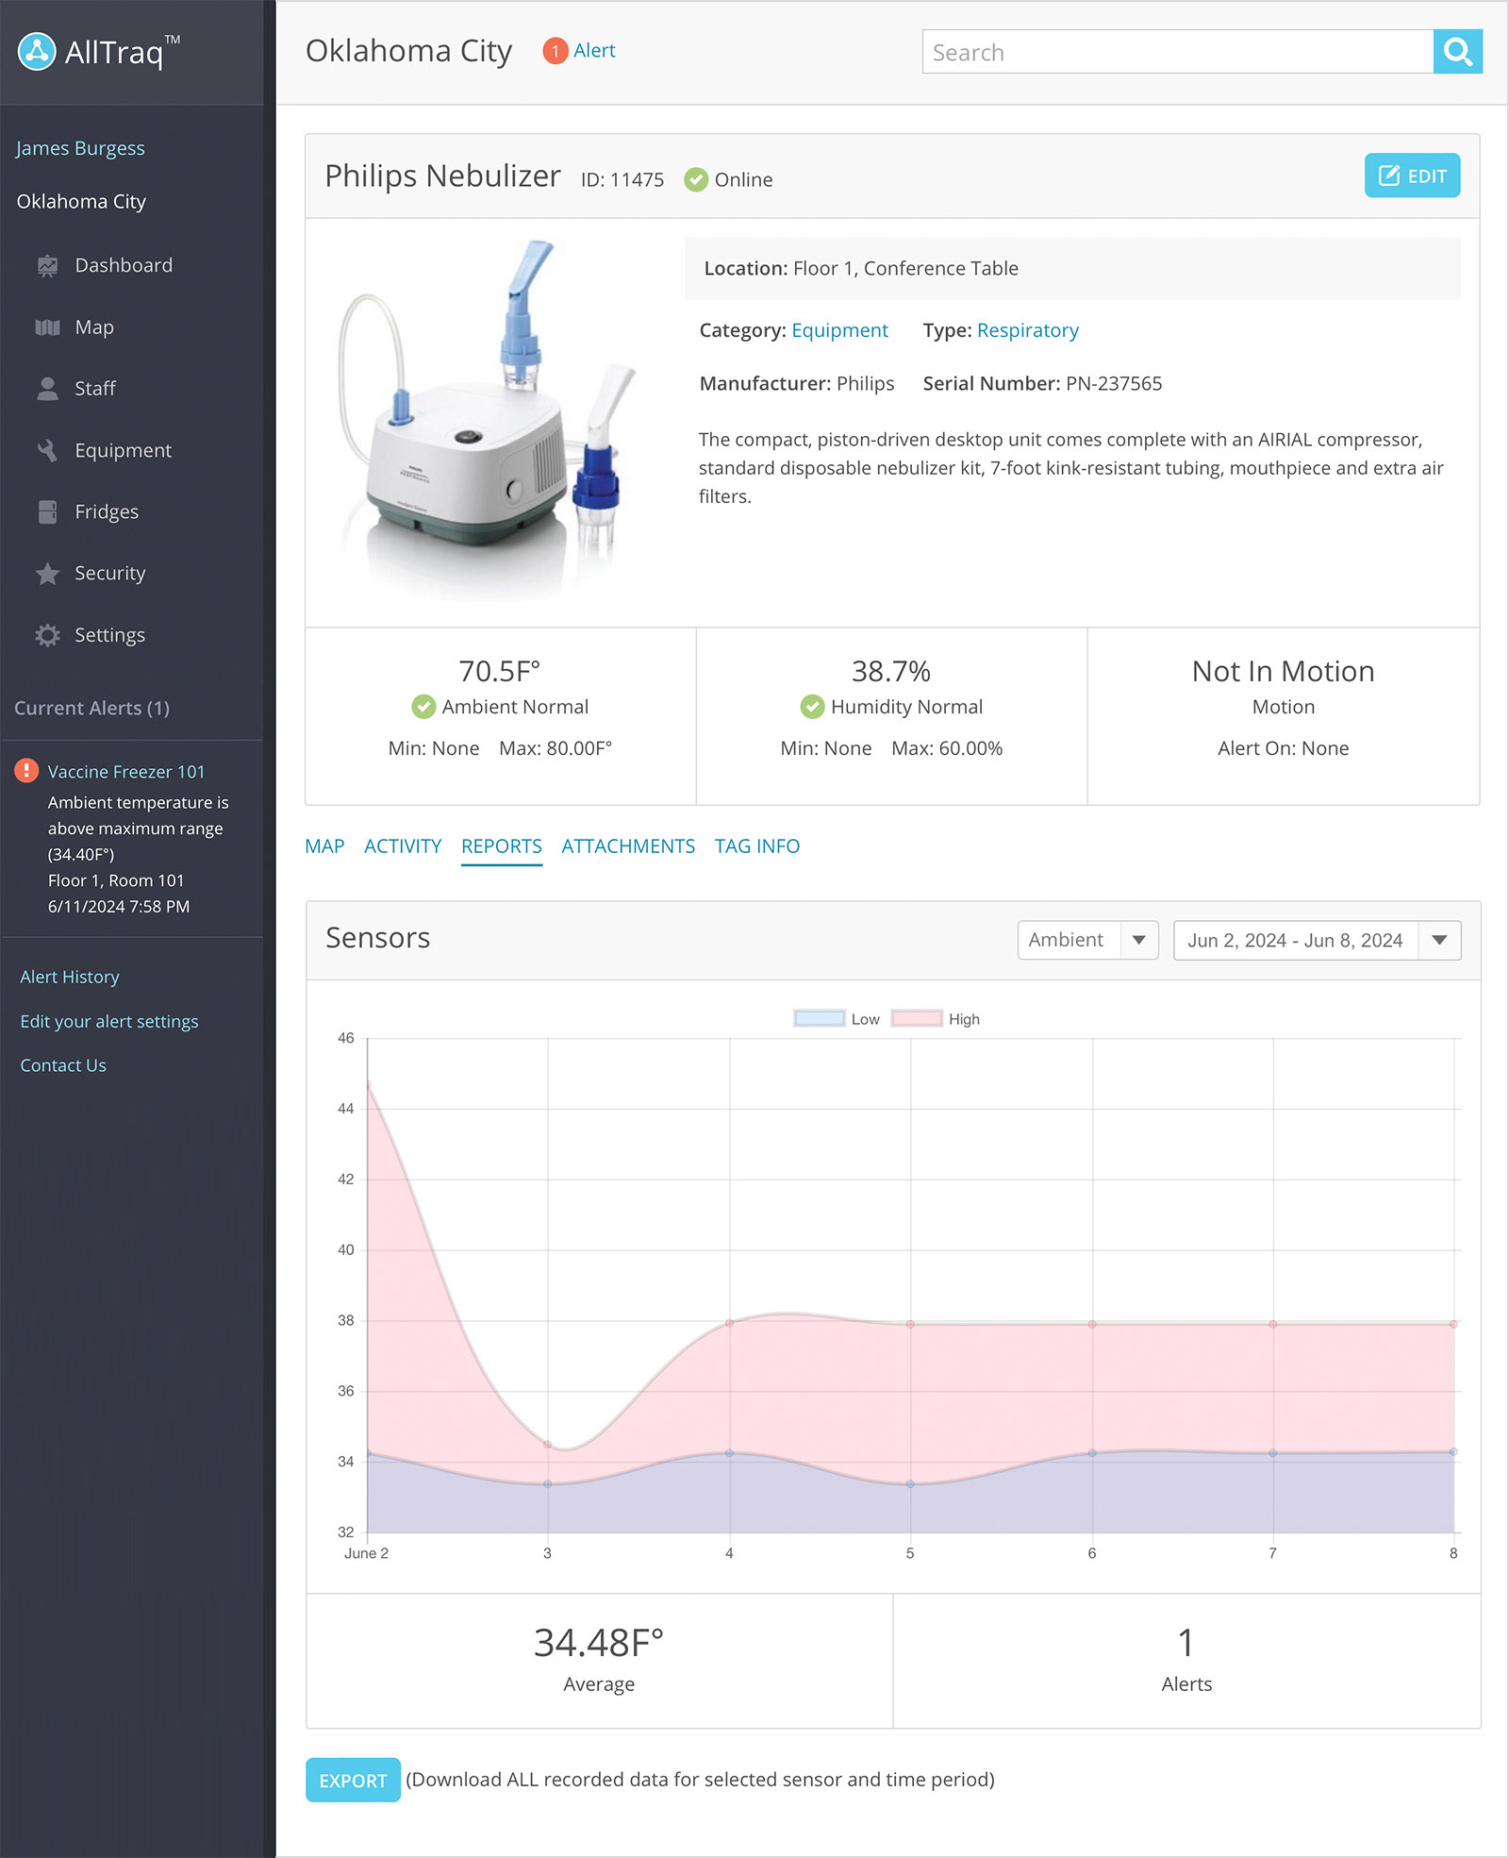Click the pencil icon on Edit button
Image resolution: width=1509 pixels, height=1858 pixels.
1389,176
